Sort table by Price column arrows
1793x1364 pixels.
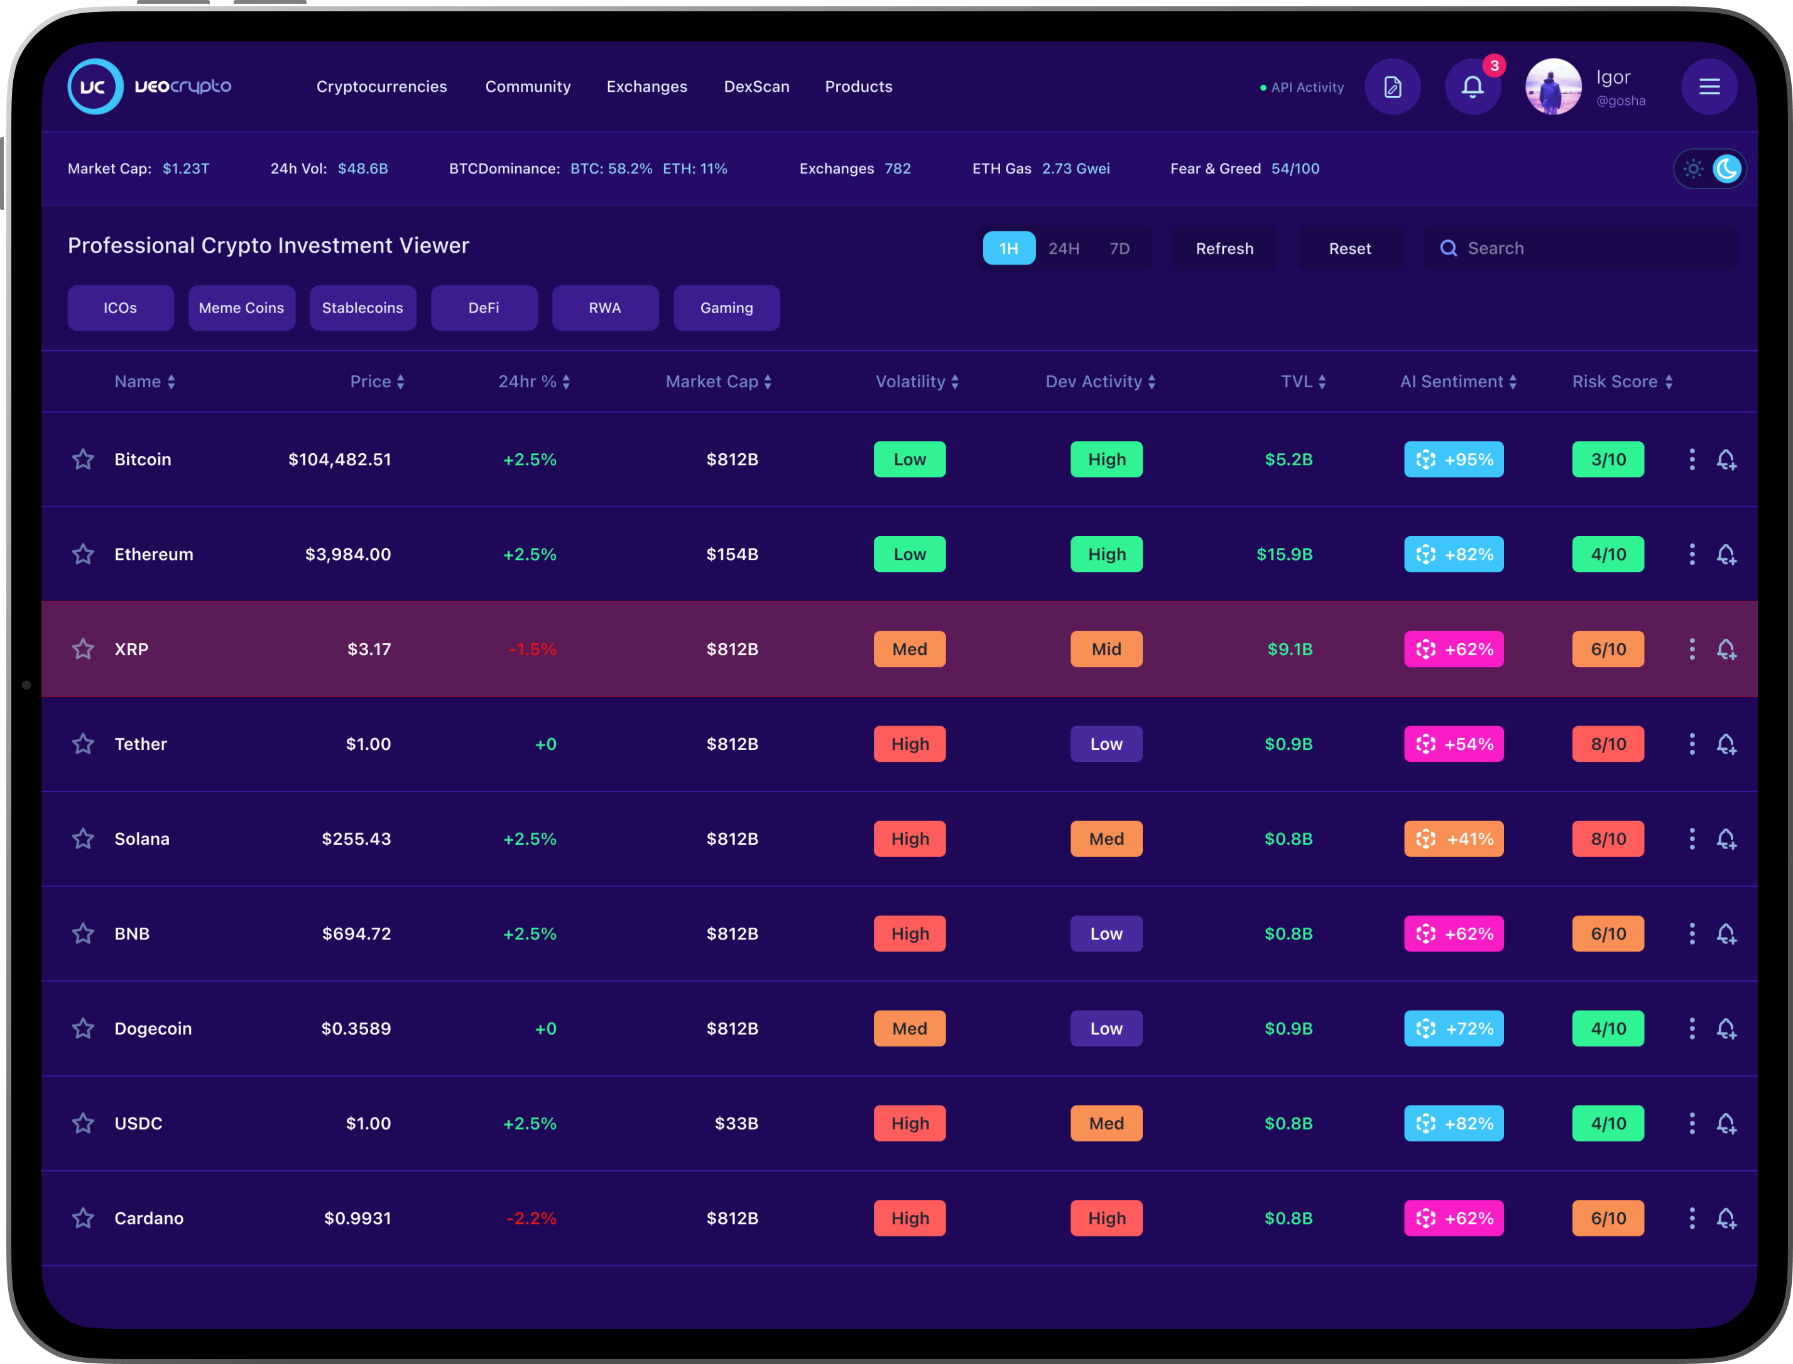click(400, 382)
